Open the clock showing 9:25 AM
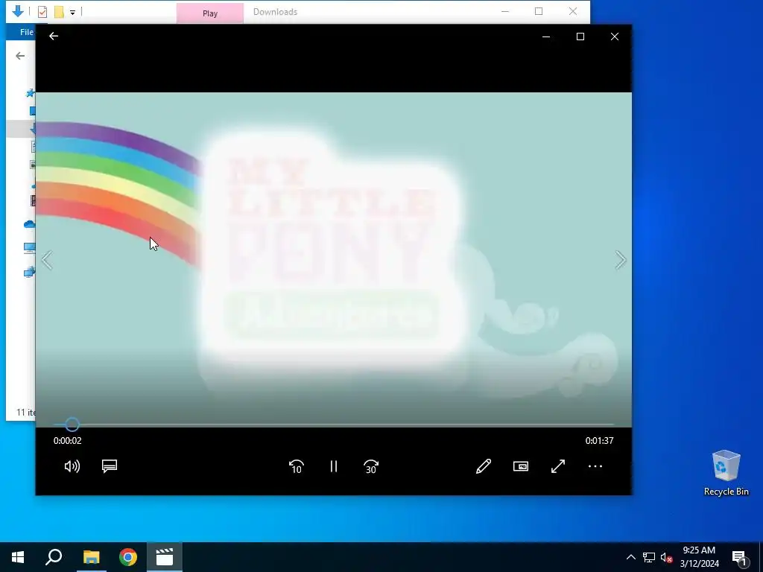Image resolution: width=763 pixels, height=572 pixels. coord(699,557)
